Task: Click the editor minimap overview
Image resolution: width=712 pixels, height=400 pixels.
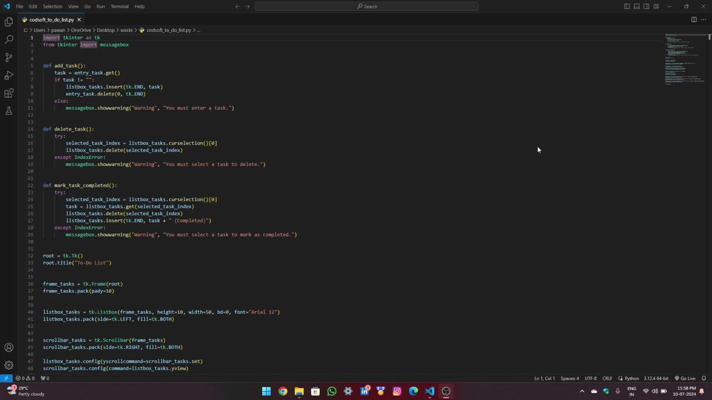Action: pyautogui.click(x=685, y=58)
